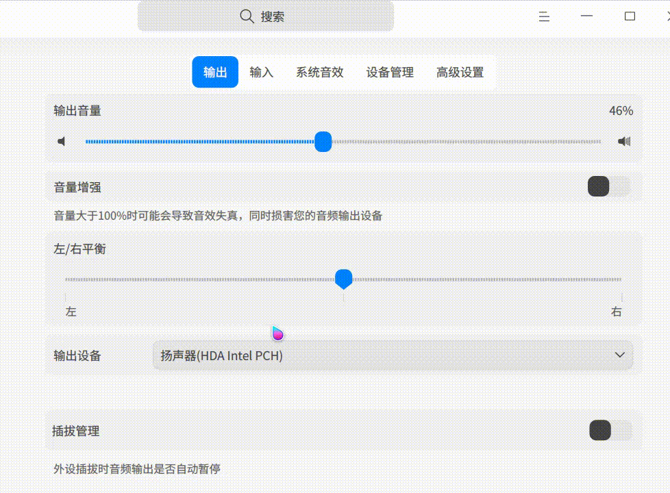Select the 输出 tab

[x=215, y=72]
